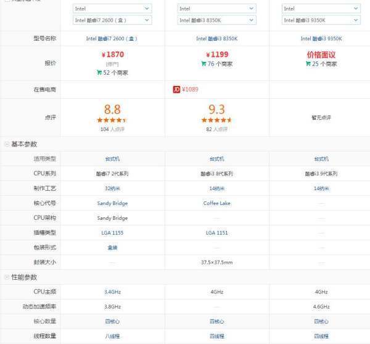The image size is (370, 344).
Task: Click 4.6GHz turbo frequency value
Action: [x=321, y=307]
